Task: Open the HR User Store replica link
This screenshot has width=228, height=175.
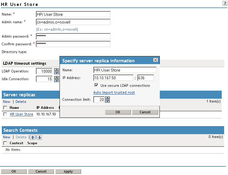Action: (21, 114)
